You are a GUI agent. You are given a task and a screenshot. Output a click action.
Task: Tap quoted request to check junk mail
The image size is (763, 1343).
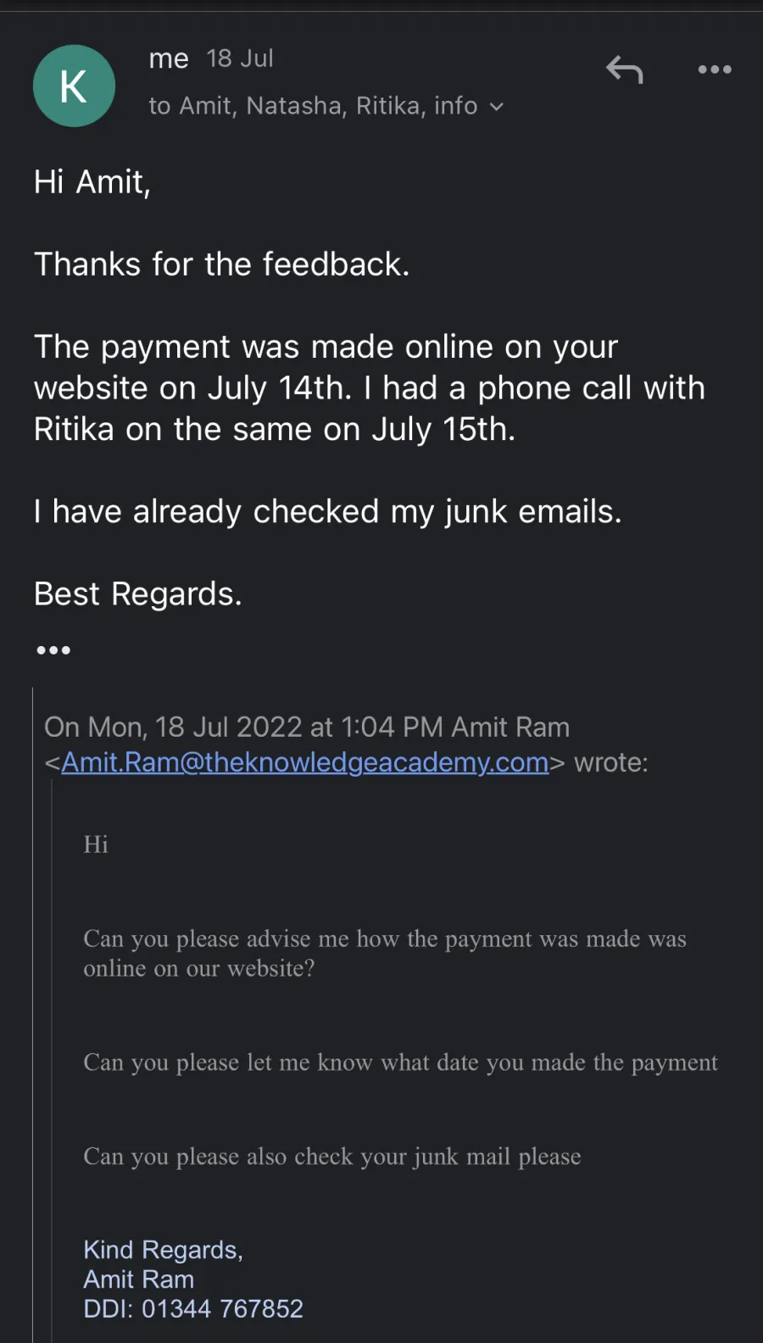coord(331,1156)
